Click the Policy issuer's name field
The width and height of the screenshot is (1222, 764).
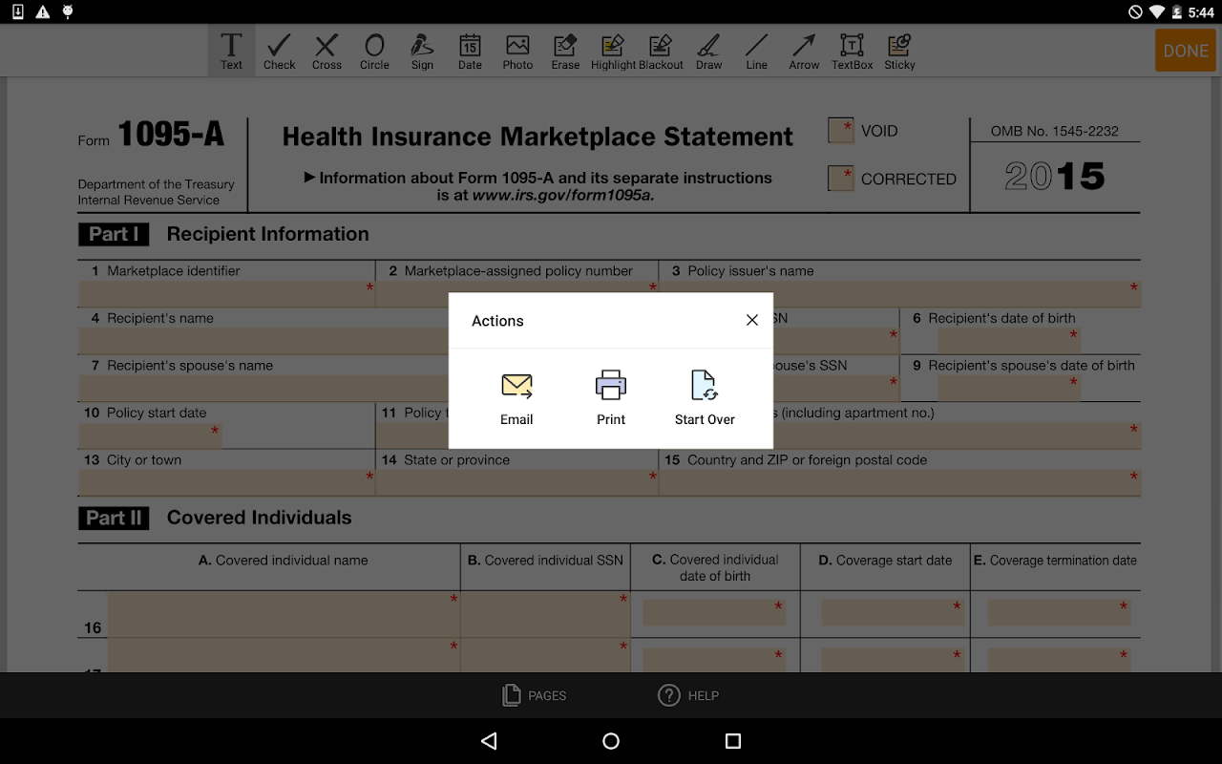pos(901,294)
